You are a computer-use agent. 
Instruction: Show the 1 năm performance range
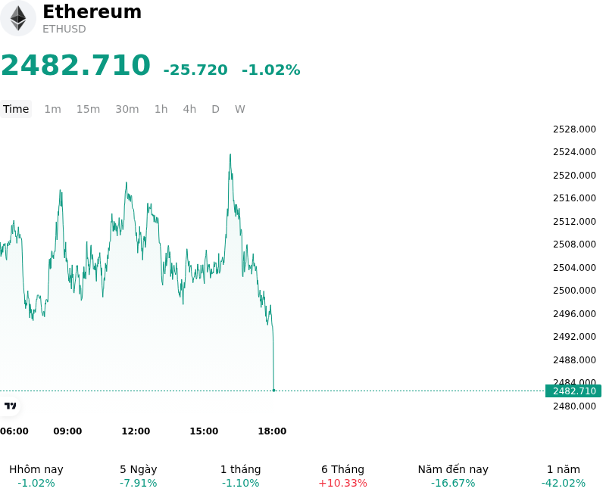[563, 476]
